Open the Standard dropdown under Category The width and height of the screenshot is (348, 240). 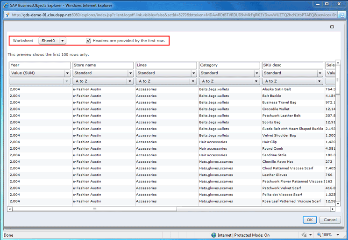229,73
